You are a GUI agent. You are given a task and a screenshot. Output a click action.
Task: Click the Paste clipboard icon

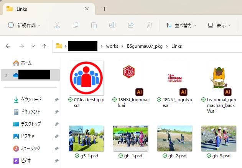pyautogui.click(x=94, y=25)
